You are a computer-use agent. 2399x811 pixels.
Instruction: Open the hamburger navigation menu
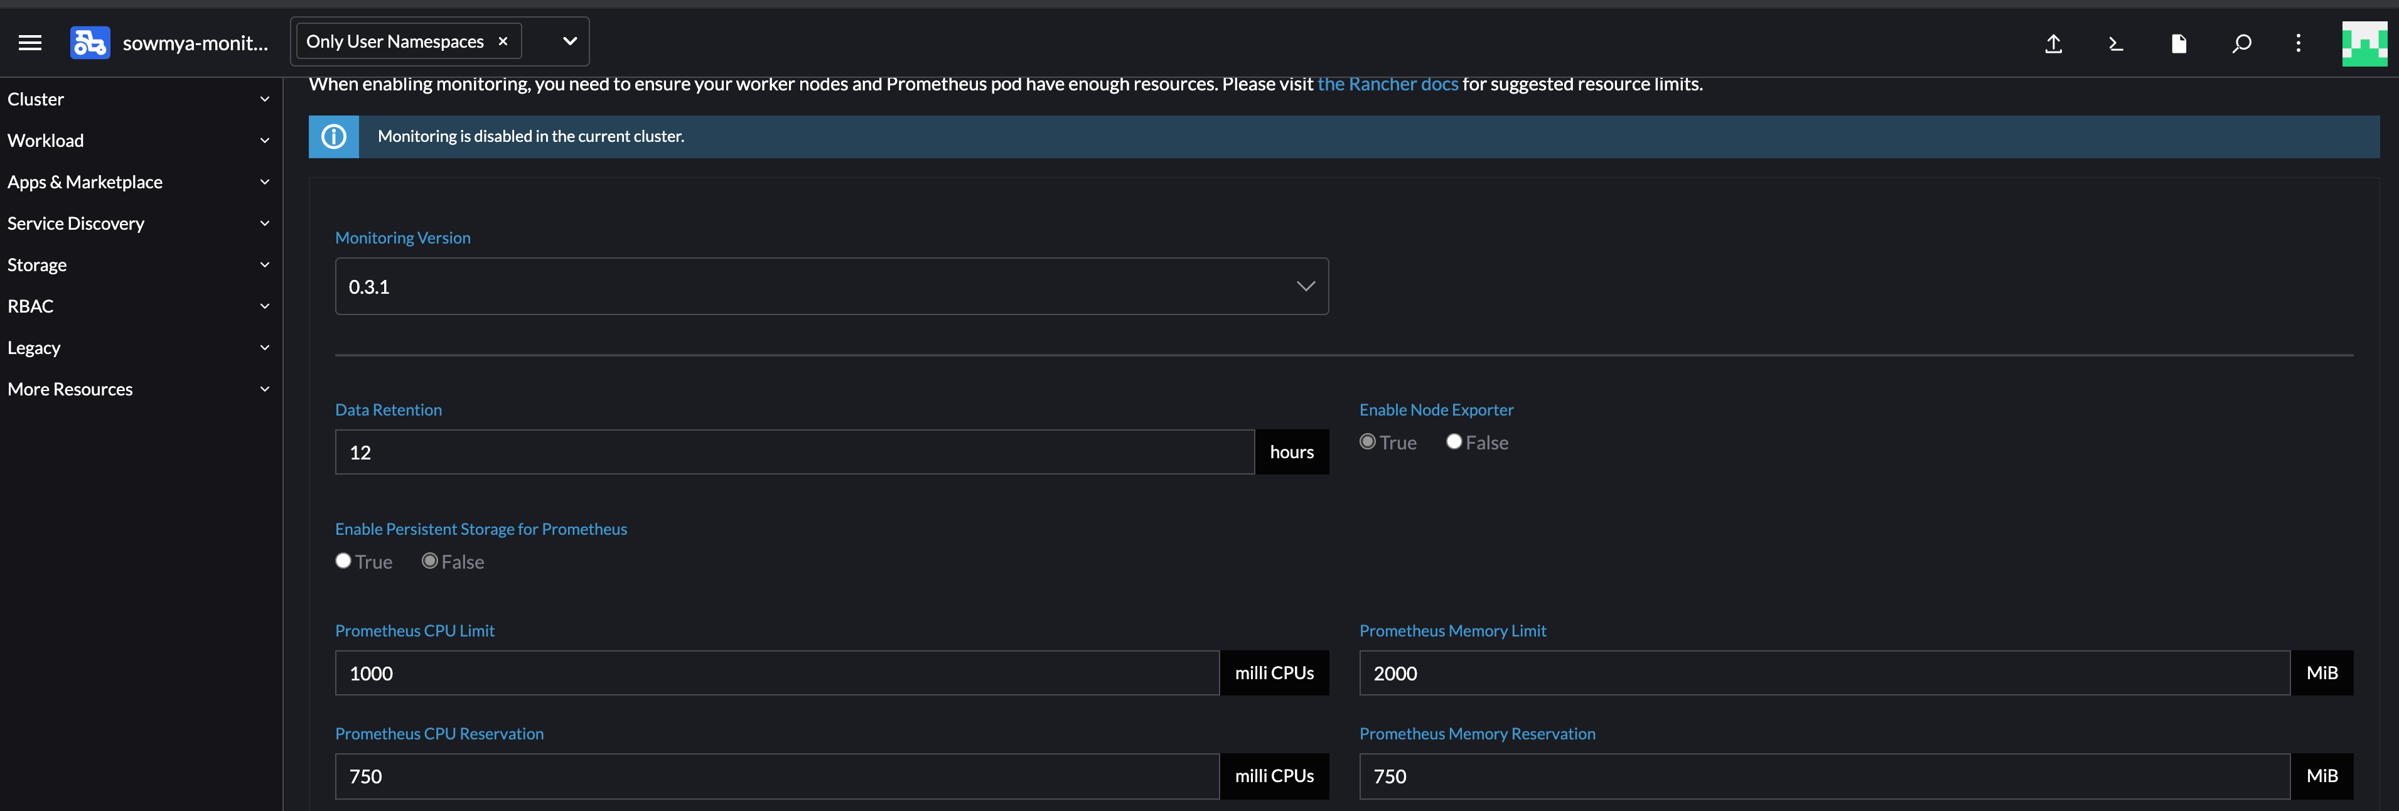tap(30, 43)
